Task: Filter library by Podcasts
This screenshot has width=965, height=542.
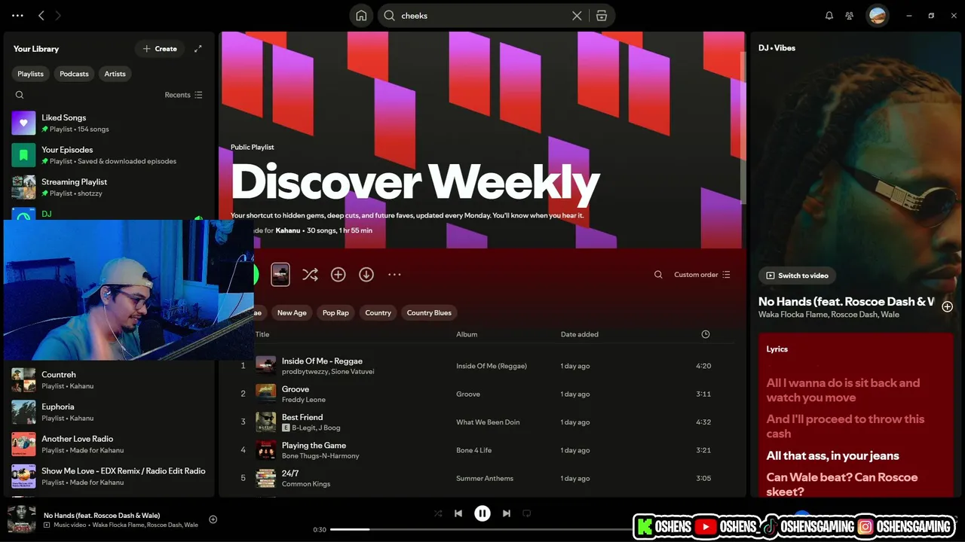Action: point(74,74)
